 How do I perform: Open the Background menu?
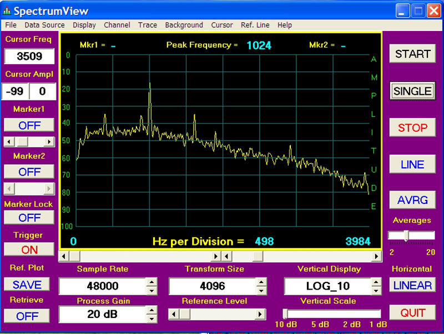[184, 25]
